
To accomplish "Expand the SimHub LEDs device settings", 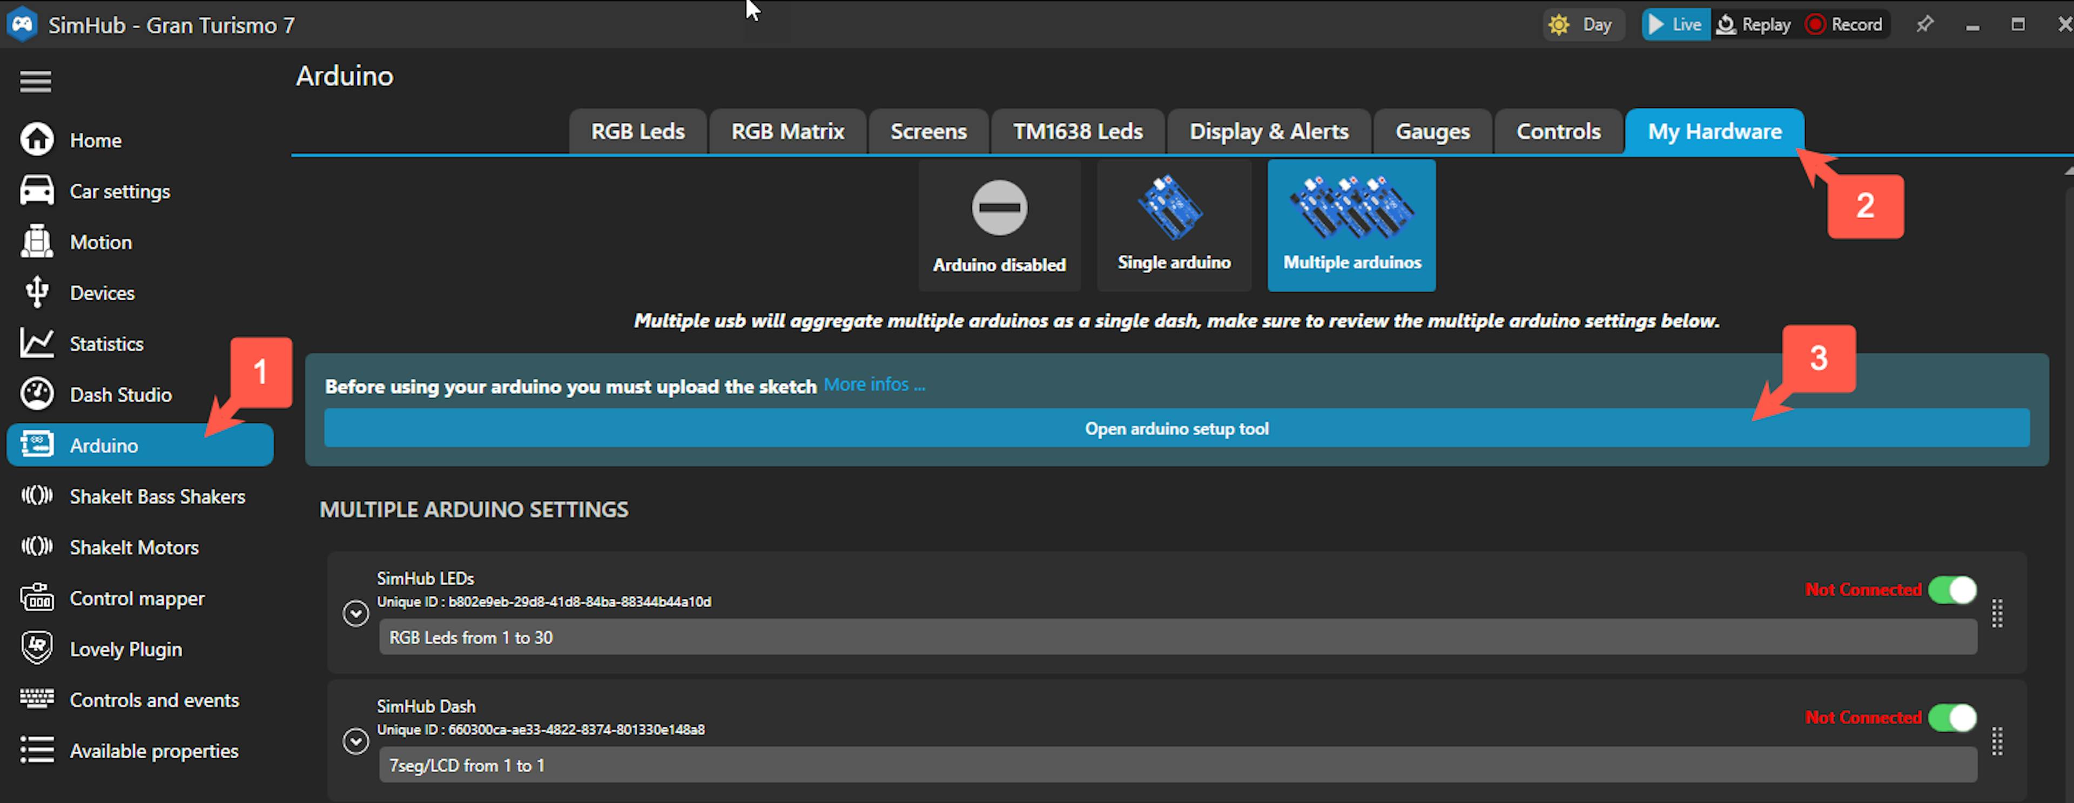I will coord(355,614).
